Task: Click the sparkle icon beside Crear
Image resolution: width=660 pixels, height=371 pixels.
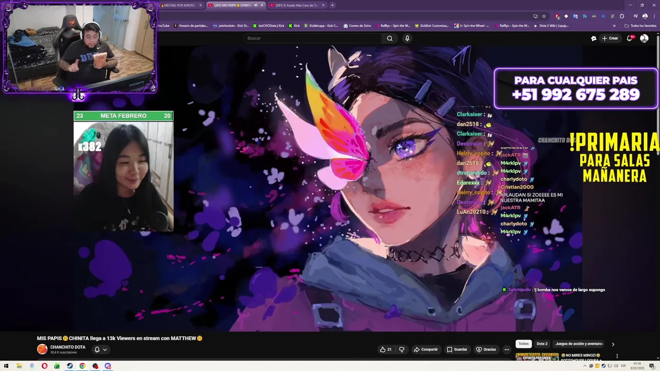Action: [594, 38]
